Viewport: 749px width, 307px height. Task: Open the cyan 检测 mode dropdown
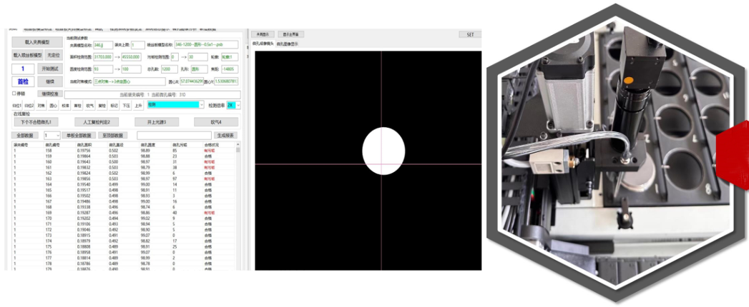coord(175,105)
